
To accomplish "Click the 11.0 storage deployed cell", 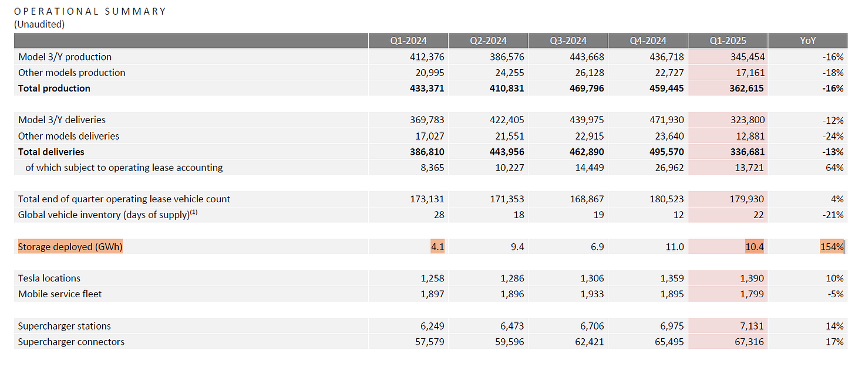I will (x=675, y=247).
